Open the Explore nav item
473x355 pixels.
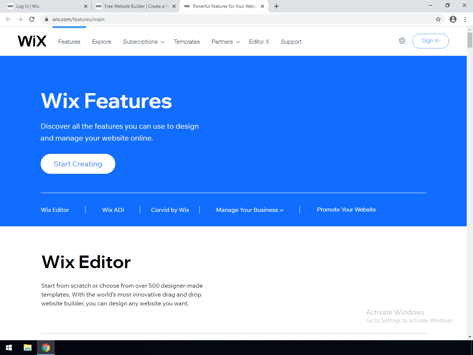coord(102,42)
